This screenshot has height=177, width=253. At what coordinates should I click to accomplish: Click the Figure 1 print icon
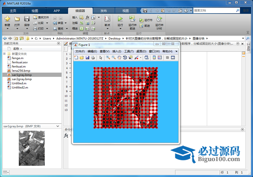coord(93,58)
